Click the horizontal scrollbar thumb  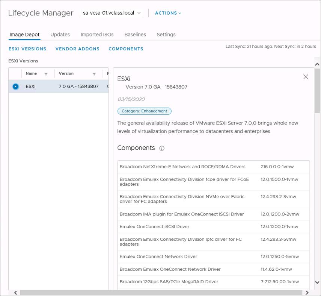click(x=161, y=293)
